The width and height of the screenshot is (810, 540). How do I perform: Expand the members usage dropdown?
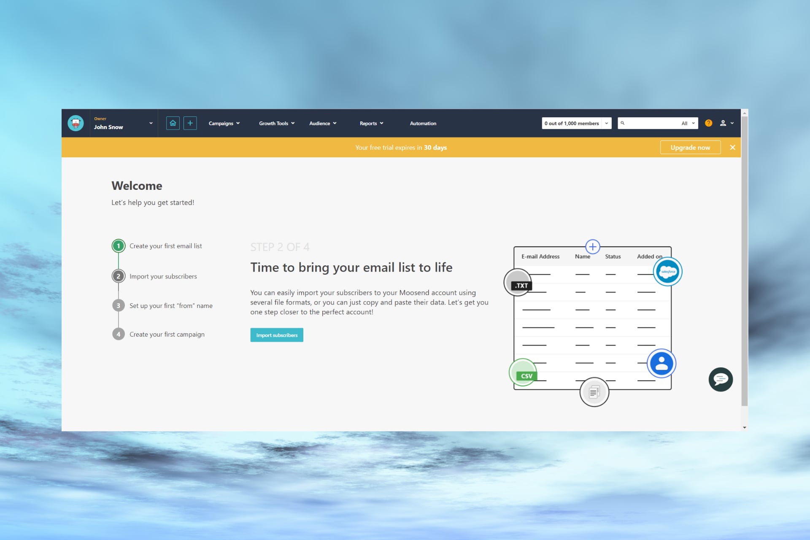coord(606,123)
